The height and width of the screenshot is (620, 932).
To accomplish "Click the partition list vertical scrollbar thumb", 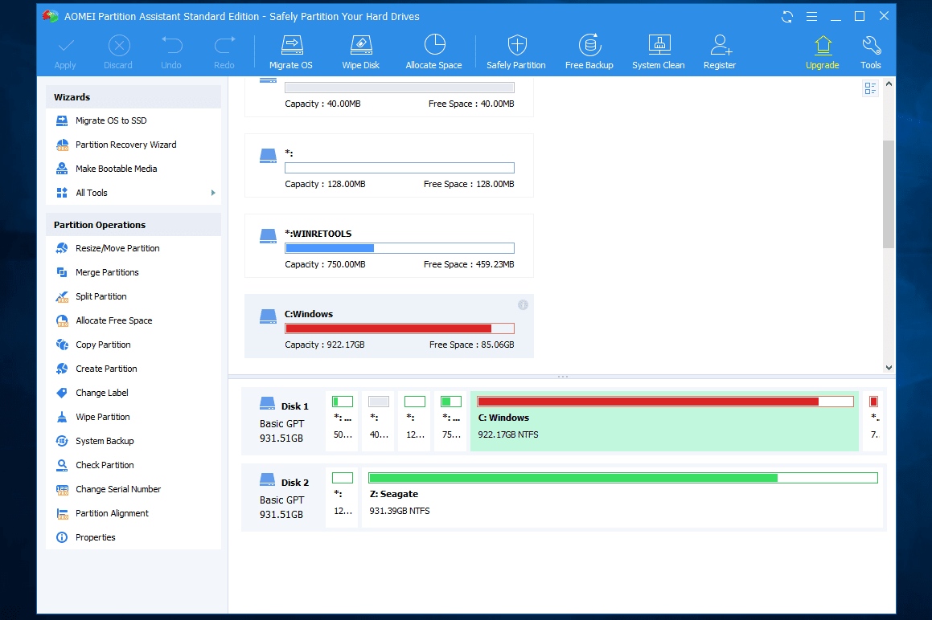I will [889, 194].
